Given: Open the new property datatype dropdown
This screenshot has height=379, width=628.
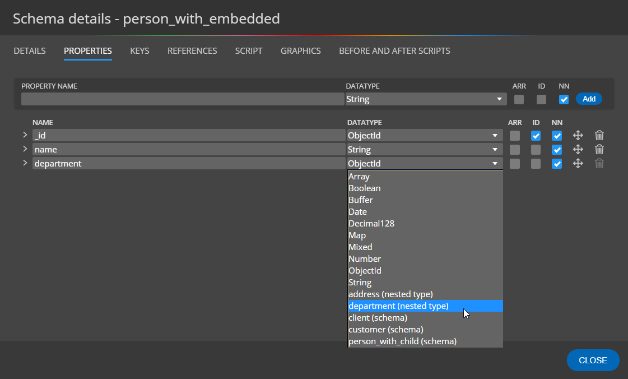Looking at the screenshot, I should pyautogui.click(x=426, y=99).
